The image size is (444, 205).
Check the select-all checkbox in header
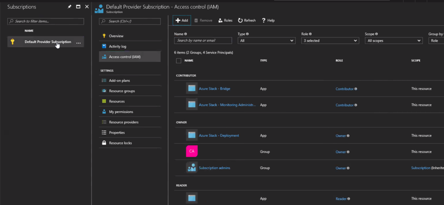pos(179,60)
